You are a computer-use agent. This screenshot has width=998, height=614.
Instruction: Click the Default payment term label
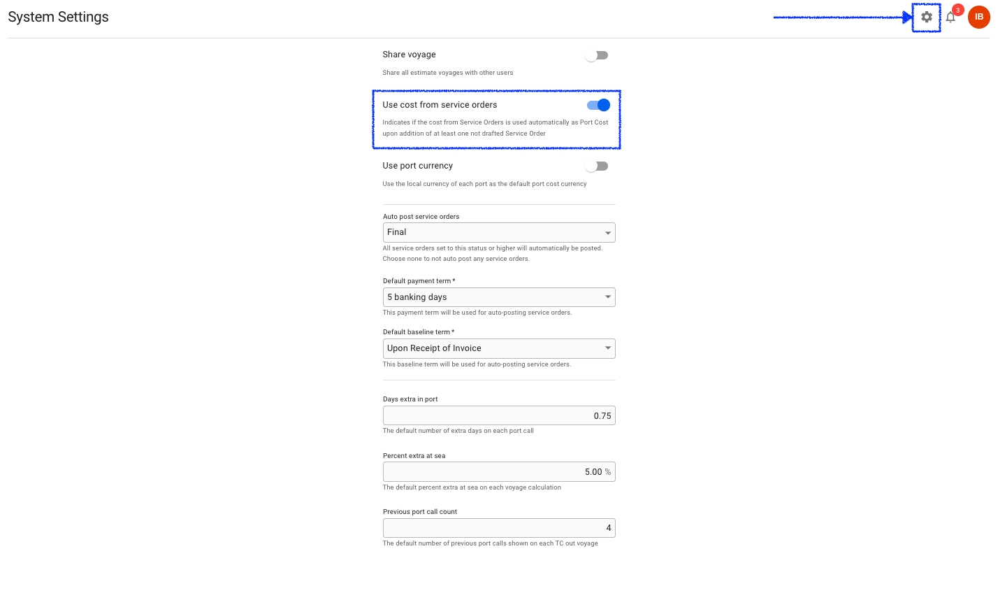pos(418,281)
